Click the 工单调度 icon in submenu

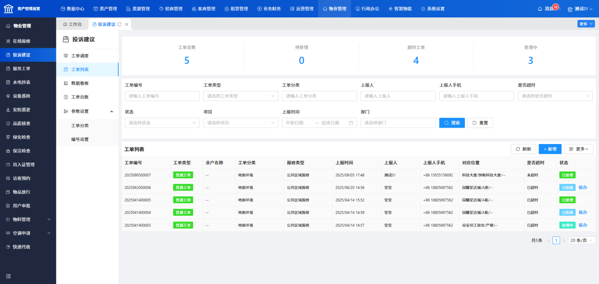point(66,56)
